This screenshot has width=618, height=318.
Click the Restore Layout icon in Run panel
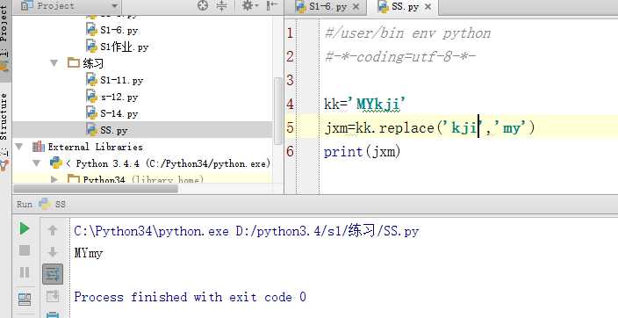[x=25, y=300]
